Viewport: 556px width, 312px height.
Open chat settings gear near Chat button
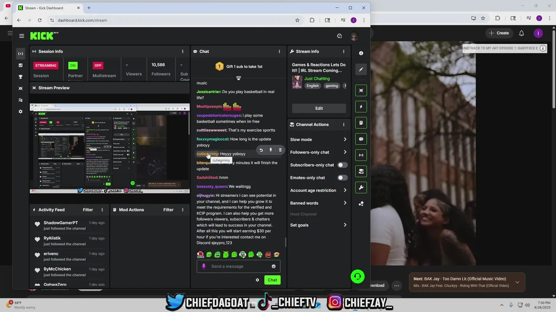(x=257, y=280)
